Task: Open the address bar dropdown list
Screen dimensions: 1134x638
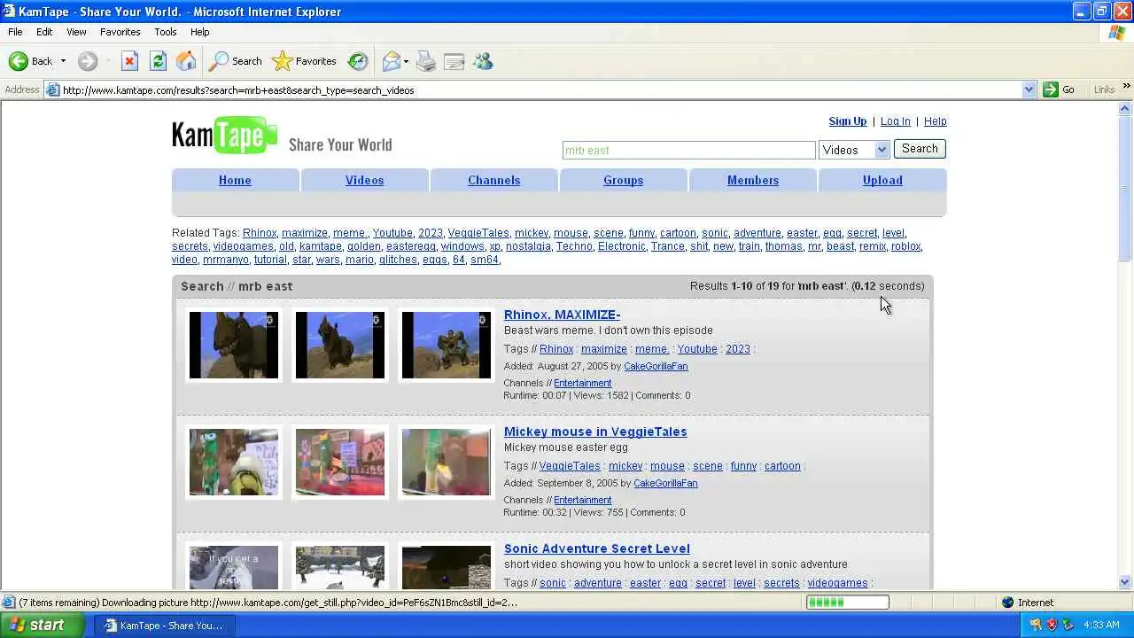Action: (x=1029, y=89)
